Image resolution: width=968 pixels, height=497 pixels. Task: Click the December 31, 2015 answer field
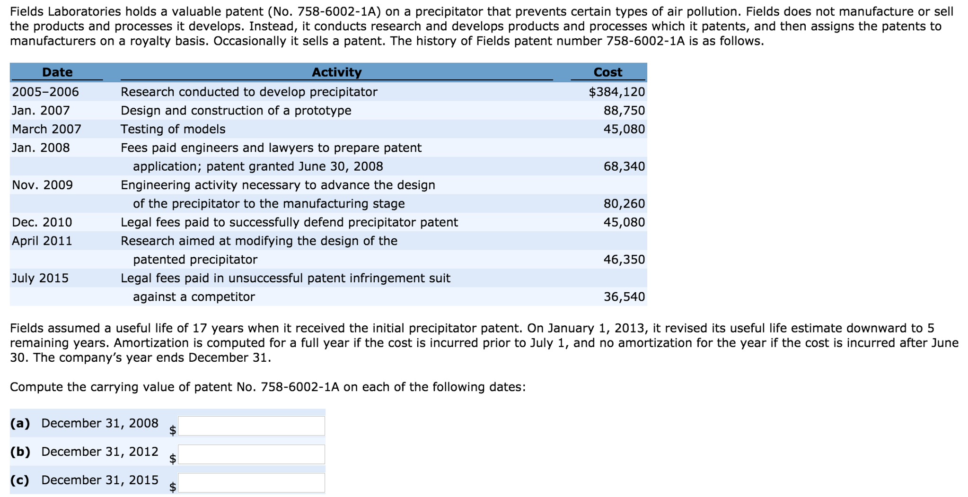pyautogui.click(x=251, y=482)
